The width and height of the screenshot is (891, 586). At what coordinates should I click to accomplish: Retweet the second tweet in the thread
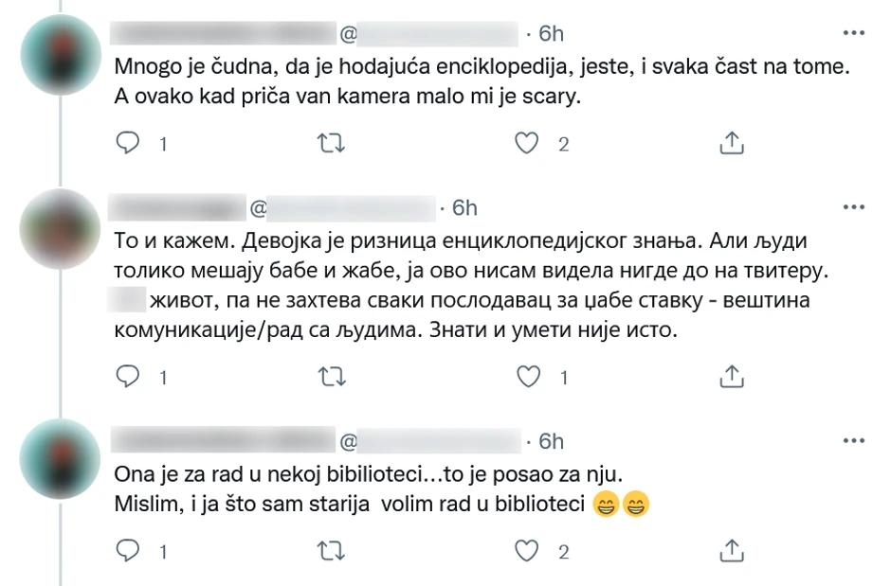[x=330, y=376]
